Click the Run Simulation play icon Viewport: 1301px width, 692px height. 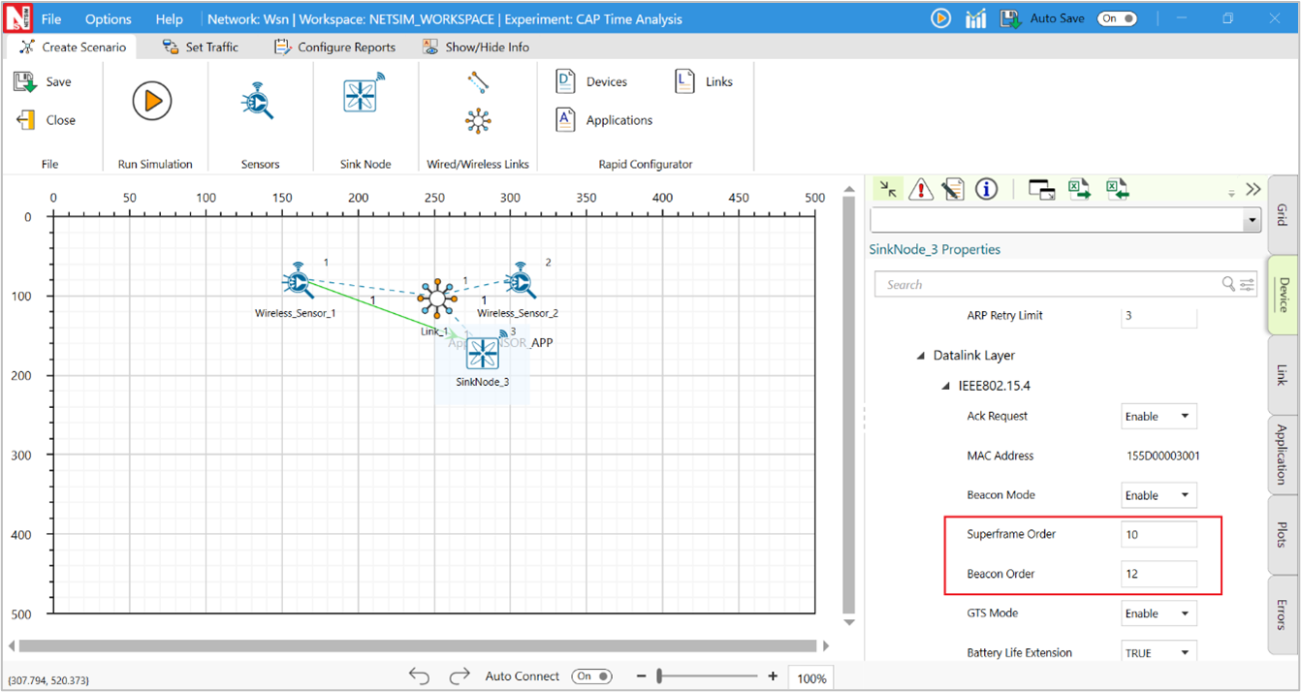152,101
